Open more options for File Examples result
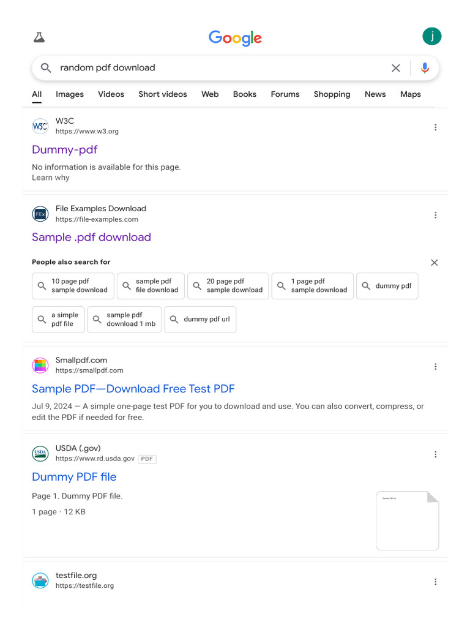Screen dimensions: 470x627 (435, 215)
